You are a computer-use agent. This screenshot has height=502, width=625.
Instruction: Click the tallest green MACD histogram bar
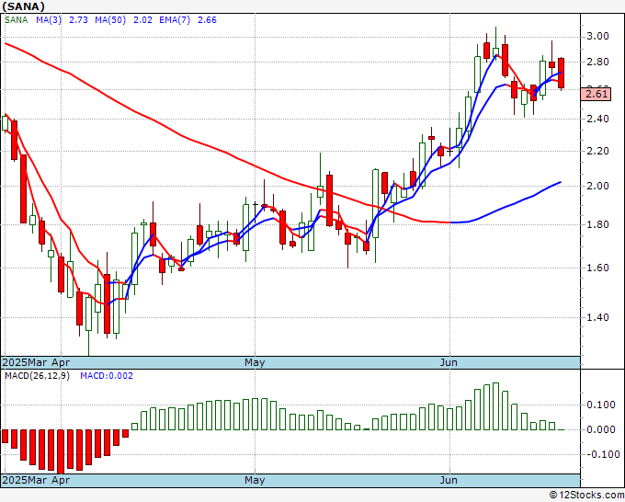click(495, 406)
